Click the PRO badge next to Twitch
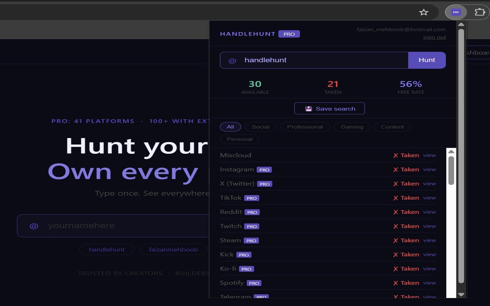The height and width of the screenshot is (306, 490). (x=252, y=226)
